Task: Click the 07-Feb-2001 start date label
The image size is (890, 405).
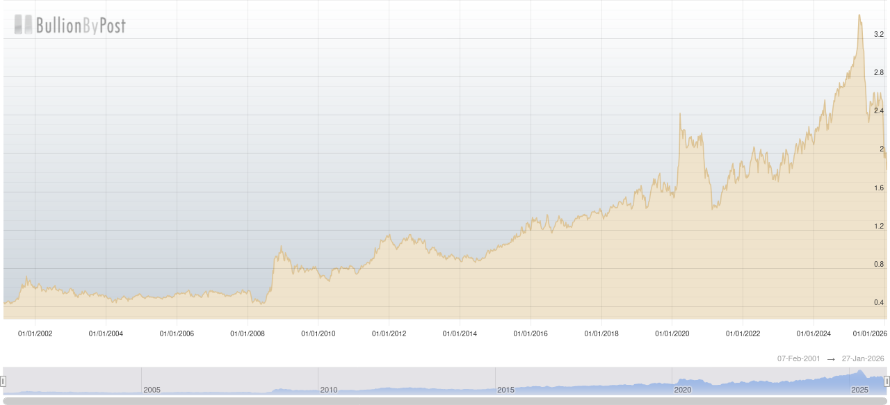Action: click(799, 358)
